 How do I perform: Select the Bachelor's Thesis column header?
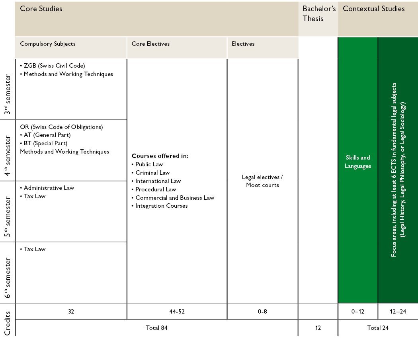[318, 14]
